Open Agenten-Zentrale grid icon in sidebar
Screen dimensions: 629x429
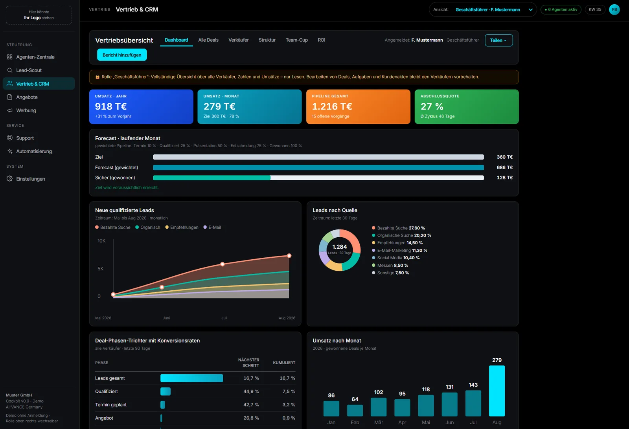pyautogui.click(x=10, y=57)
